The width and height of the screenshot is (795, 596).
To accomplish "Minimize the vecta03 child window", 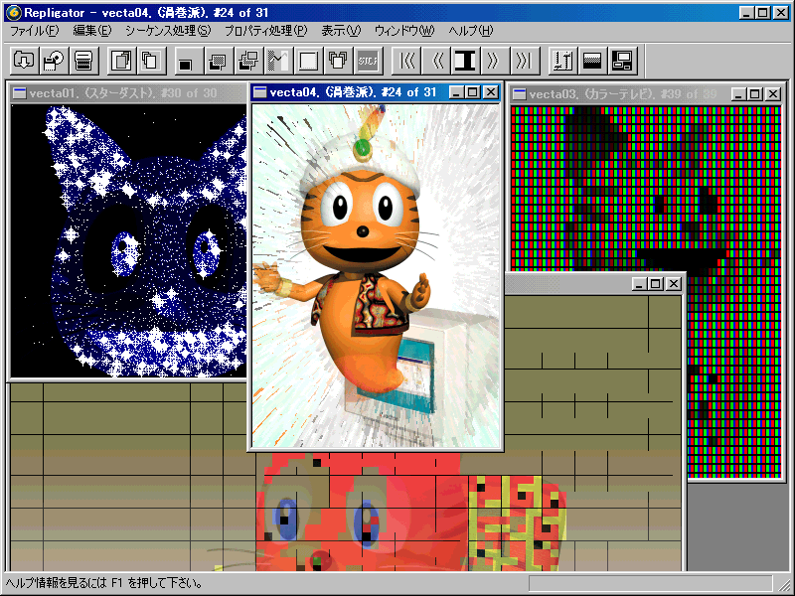I will coord(738,94).
